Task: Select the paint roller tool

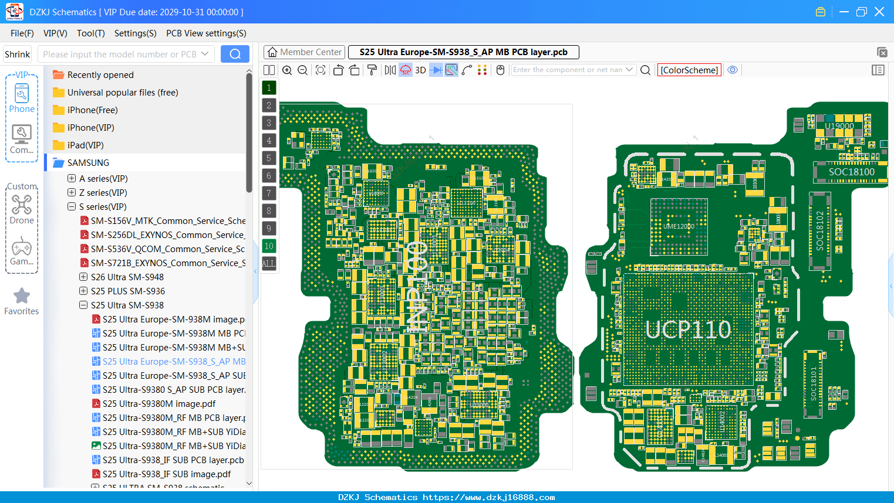Action: pos(372,70)
